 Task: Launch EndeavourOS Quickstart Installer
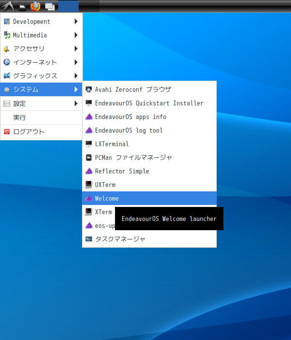point(149,103)
